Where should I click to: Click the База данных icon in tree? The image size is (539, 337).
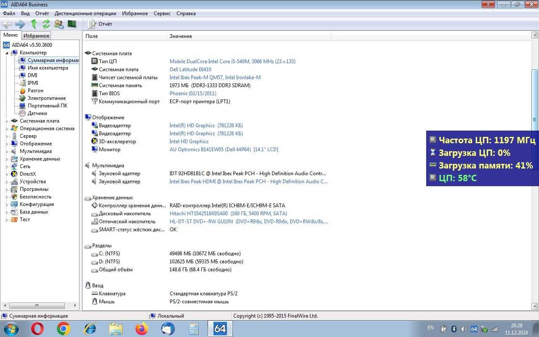point(14,212)
